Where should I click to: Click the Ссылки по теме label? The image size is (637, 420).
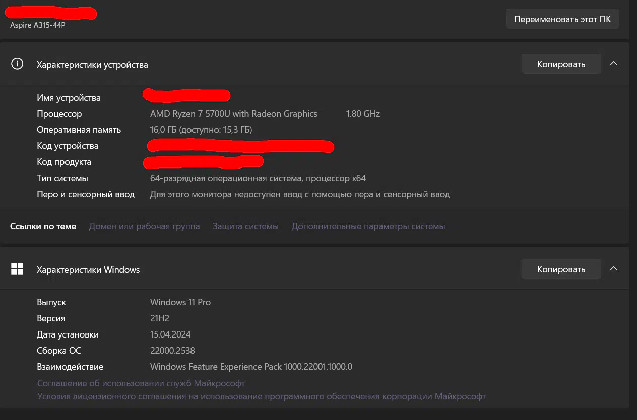tap(43, 226)
